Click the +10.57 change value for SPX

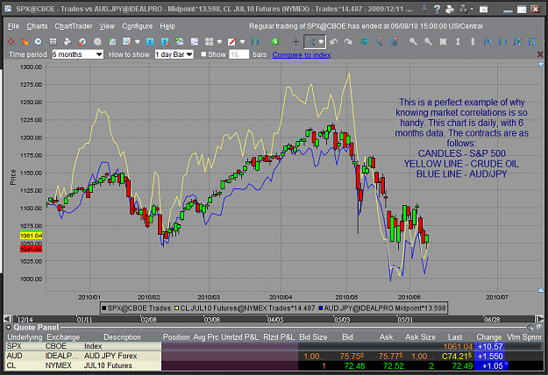490,346
